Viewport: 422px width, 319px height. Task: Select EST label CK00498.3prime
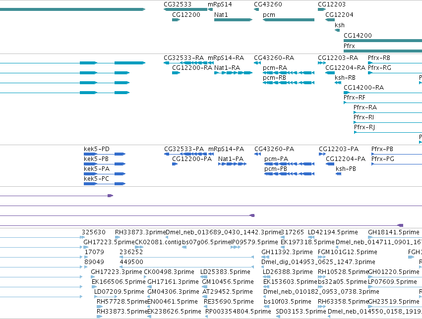pos(169,272)
